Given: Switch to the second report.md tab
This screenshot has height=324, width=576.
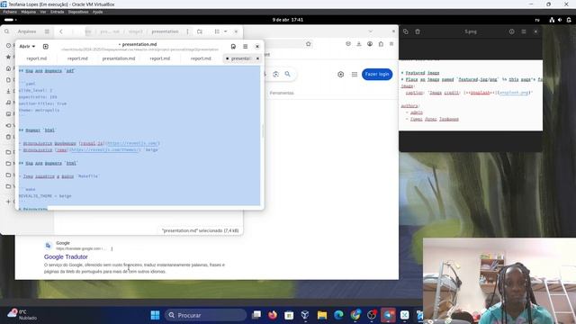Looking at the screenshot, I should coord(77,58).
